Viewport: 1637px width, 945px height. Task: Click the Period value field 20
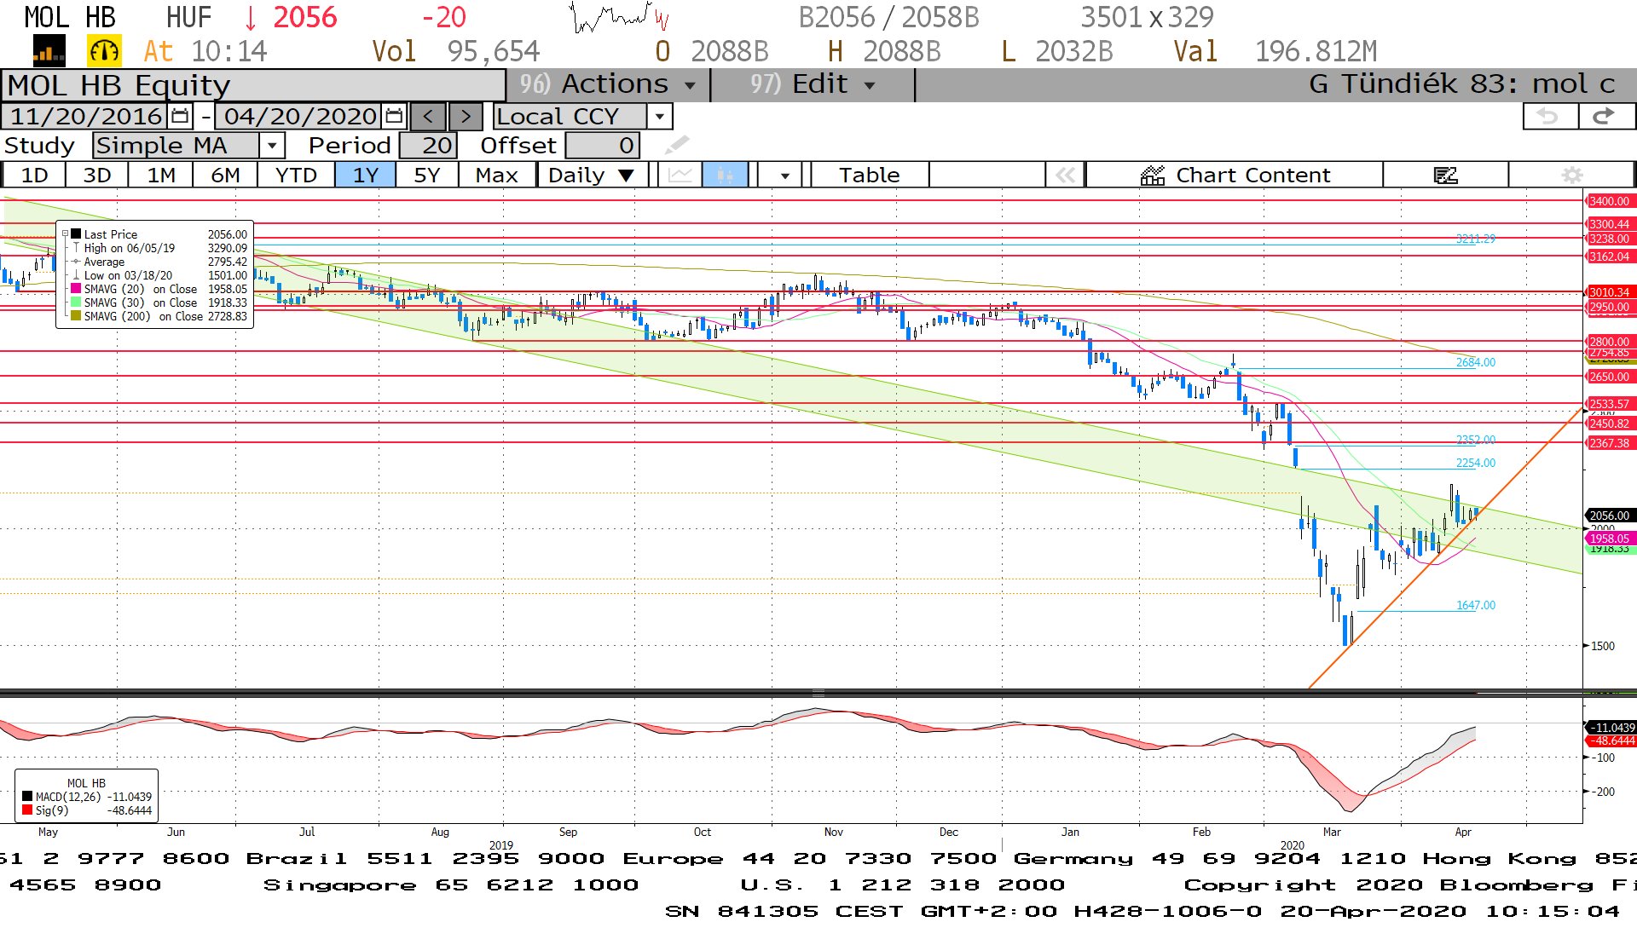click(429, 145)
